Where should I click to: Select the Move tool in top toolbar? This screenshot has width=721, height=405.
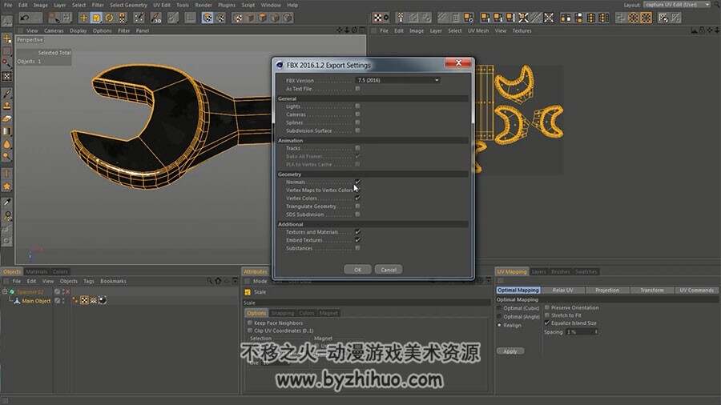83,18
